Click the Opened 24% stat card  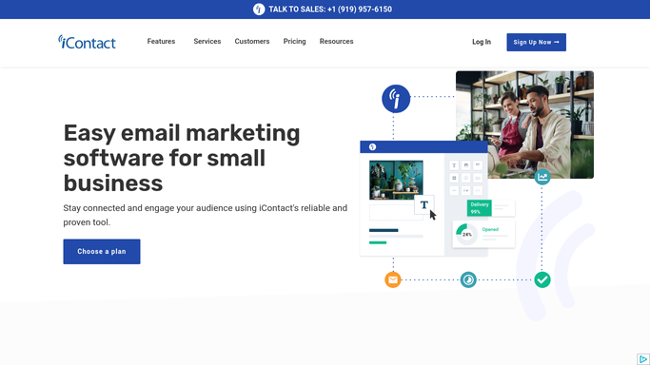click(483, 234)
